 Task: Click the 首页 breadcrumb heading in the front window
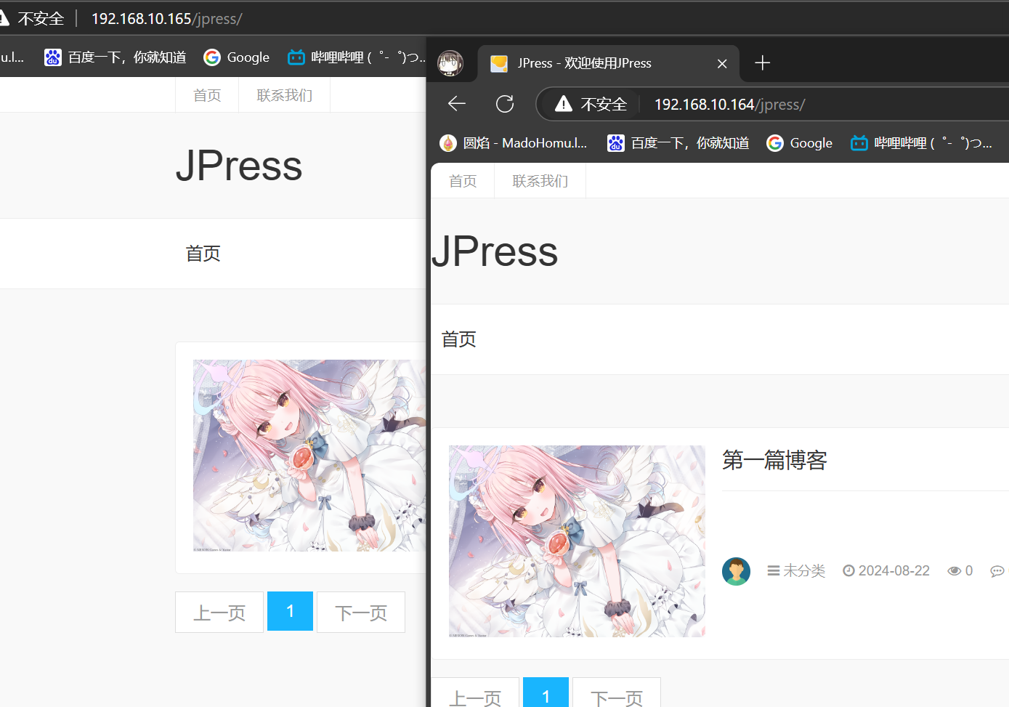(459, 339)
